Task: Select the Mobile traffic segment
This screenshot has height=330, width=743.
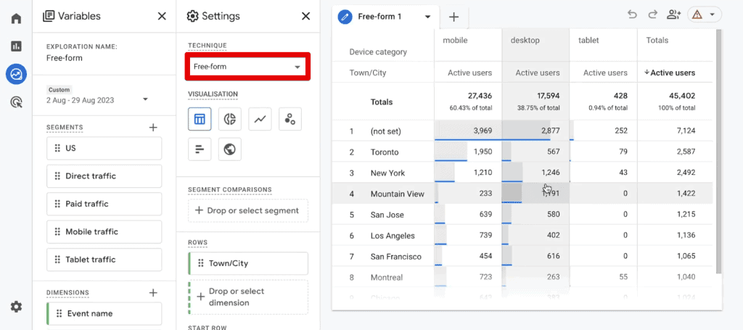Action: [x=104, y=232]
